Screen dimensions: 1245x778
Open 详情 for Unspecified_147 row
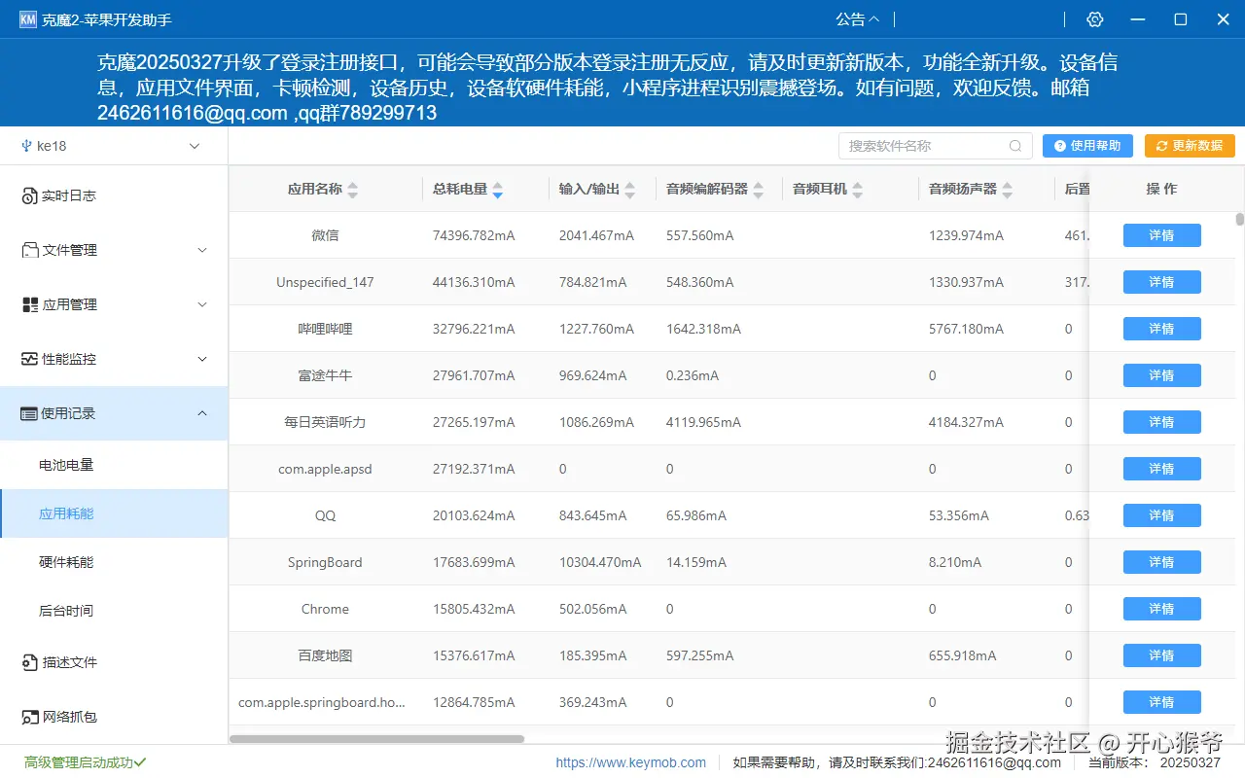(x=1161, y=282)
